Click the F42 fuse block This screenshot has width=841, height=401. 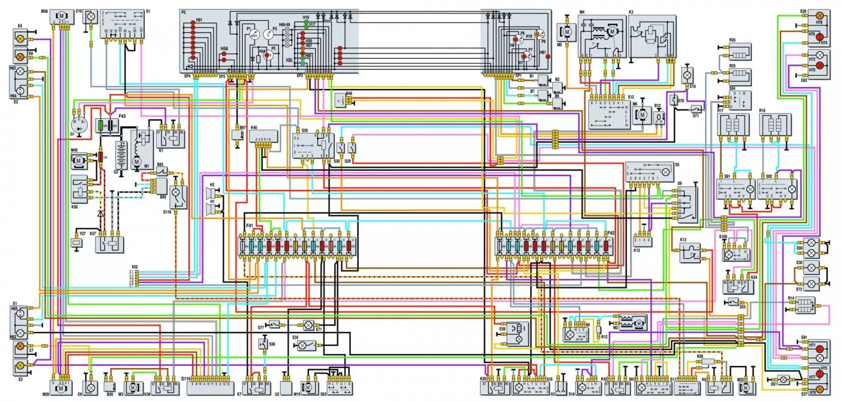[x=554, y=246]
